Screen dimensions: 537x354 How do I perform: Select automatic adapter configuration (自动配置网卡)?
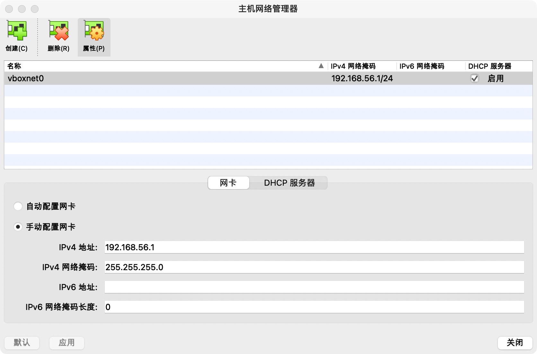pos(18,206)
